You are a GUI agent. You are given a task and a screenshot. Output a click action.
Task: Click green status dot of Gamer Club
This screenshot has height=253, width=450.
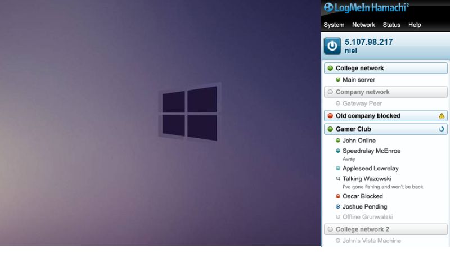tap(330, 129)
